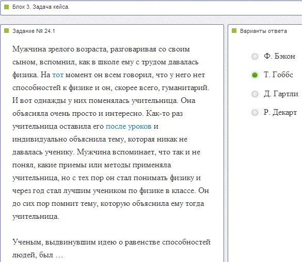Click the 'Т. Гоббс' answer label text

tap(278, 75)
